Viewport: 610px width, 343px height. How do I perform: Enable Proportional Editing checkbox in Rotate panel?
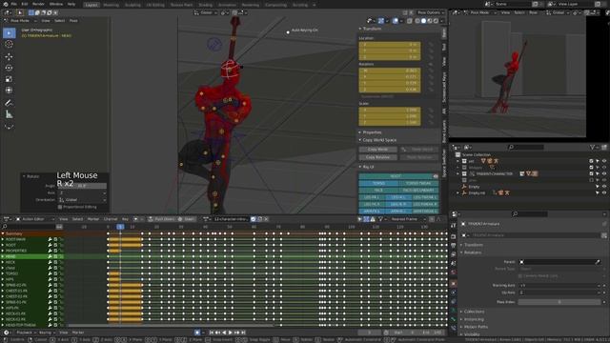[x=60, y=207]
